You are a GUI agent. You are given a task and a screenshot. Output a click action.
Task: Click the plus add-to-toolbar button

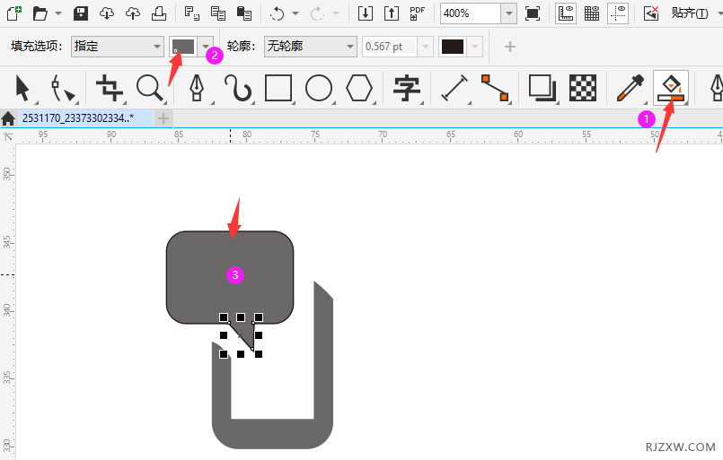coord(510,47)
